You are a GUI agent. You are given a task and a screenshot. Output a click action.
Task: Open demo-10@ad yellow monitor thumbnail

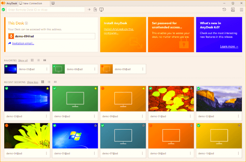tap(219, 136)
